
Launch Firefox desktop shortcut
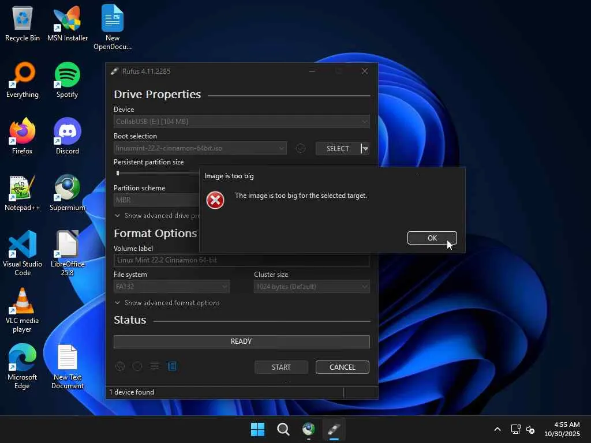(x=23, y=136)
